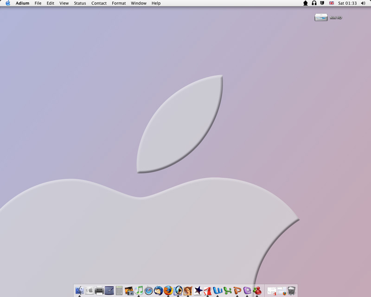The height and width of the screenshot is (297, 371).
Task: Open the Contact menu
Action: [99, 3]
